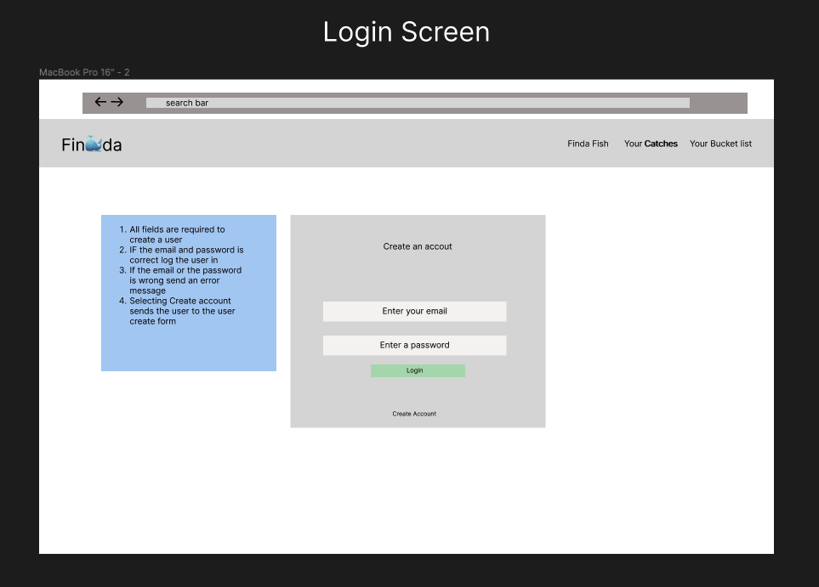Click the back arrow in the browser bar
This screenshot has height=587, width=819.
[x=100, y=102]
